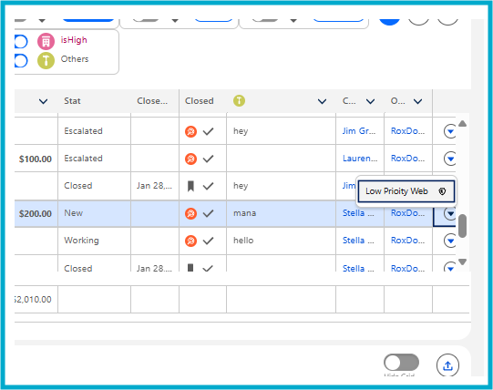The height and width of the screenshot is (390, 493).
Task: Click checkmark in first Escalated 'hey' row
Action: pos(208,131)
